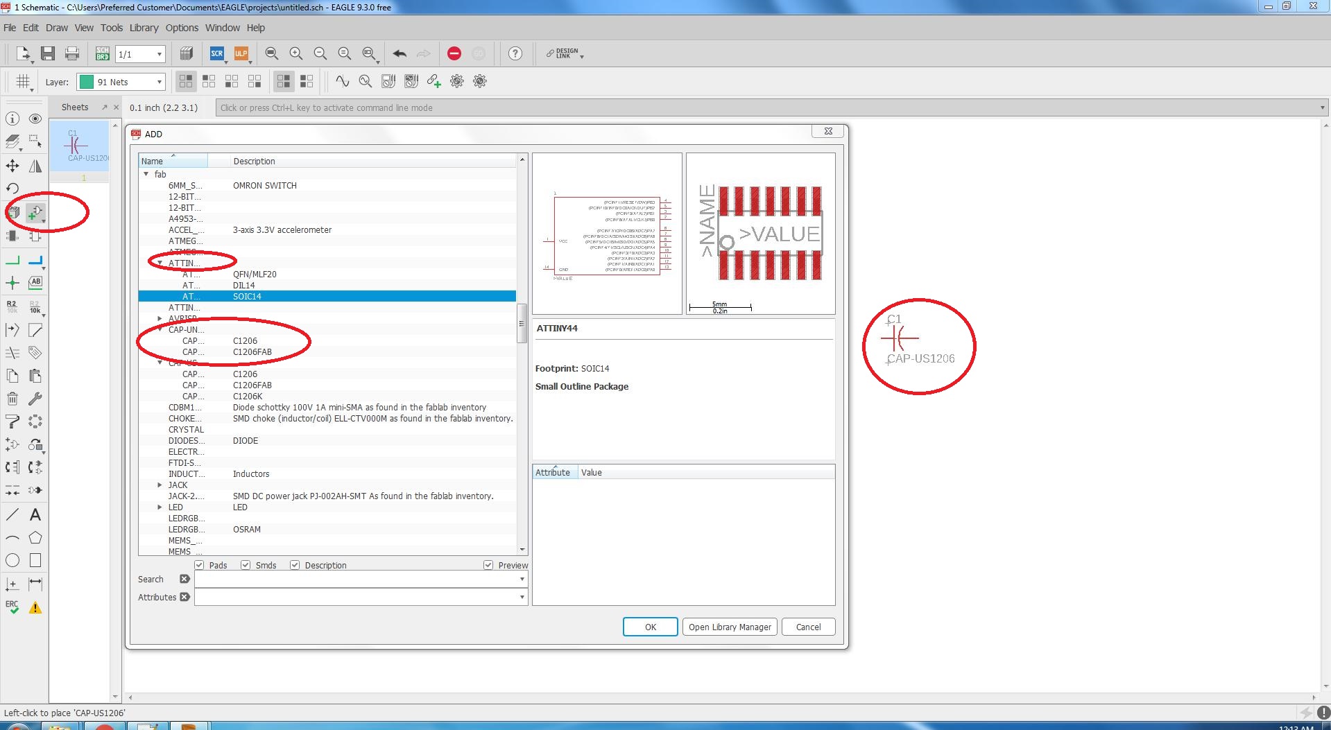Screen dimensions: 1331x730
Task: Toggle the Pads checkbox
Action: click(x=199, y=565)
